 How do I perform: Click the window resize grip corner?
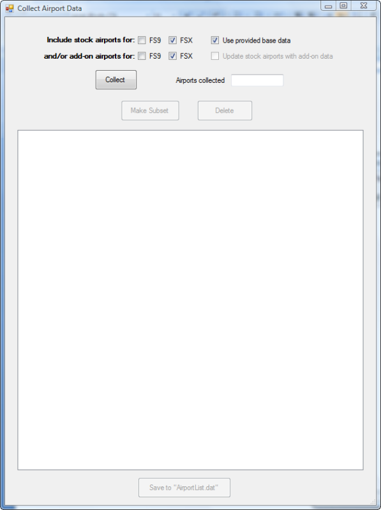373,502
